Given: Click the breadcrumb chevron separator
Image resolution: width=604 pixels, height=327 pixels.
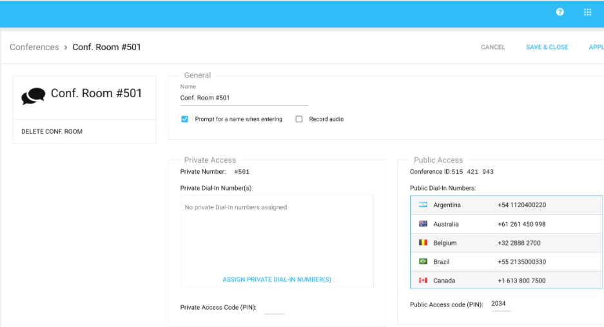Looking at the screenshot, I should (x=66, y=47).
